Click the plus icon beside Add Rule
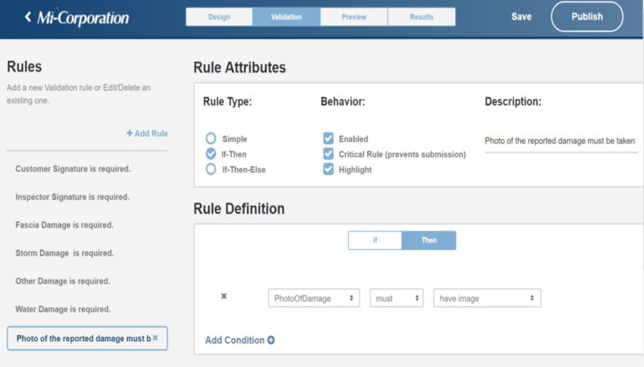Screen dimensions: 644x367 [x=130, y=133]
